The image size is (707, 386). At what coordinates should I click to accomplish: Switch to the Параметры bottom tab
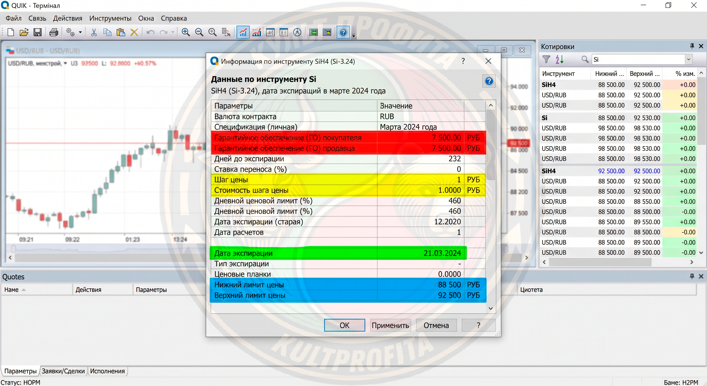point(20,371)
